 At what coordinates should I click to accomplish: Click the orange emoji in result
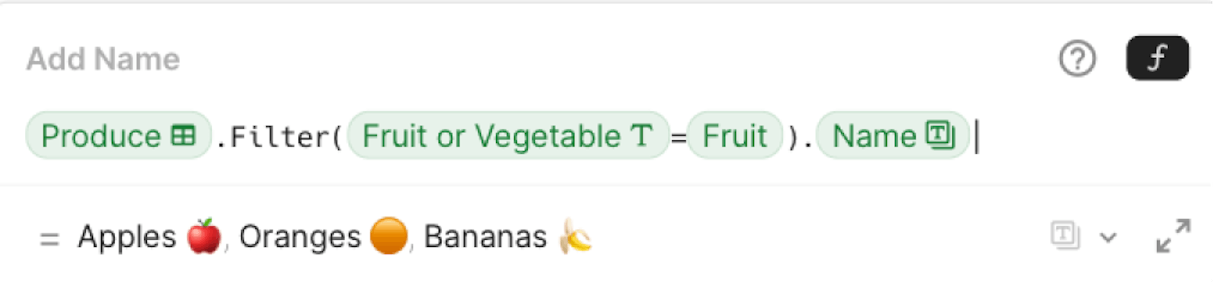pyautogui.click(x=388, y=236)
